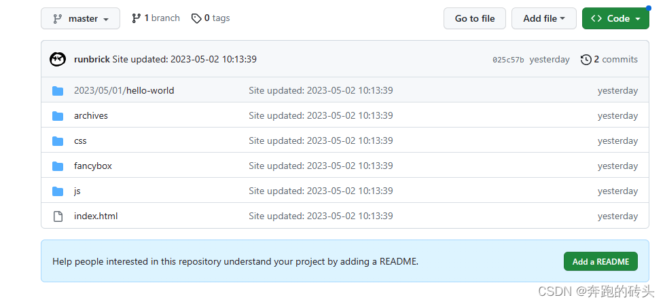
Task: Open the index.html file link
Action: click(x=96, y=216)
